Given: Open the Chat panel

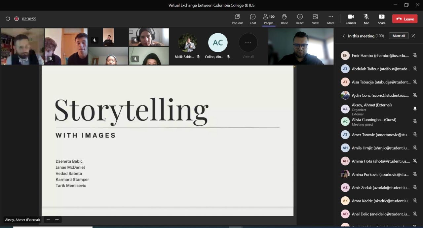Looking at the screenshot, I should [x=252, y=19].
